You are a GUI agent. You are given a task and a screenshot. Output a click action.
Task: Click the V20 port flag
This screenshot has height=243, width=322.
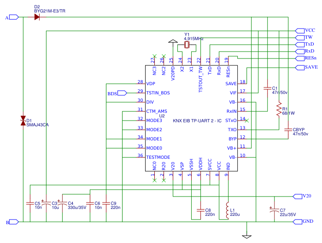click(298, 197)
